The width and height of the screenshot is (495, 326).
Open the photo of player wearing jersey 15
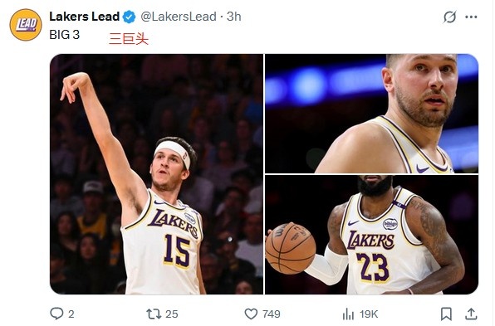click(157, 174)
